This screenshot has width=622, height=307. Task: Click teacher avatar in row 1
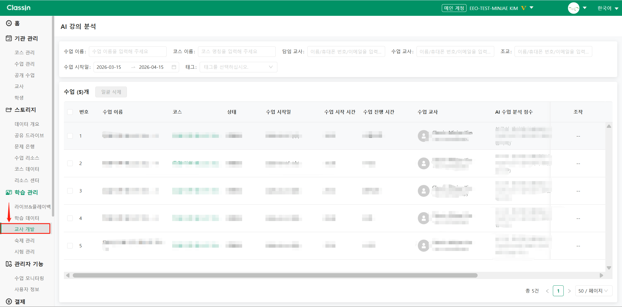coord(424,136)
